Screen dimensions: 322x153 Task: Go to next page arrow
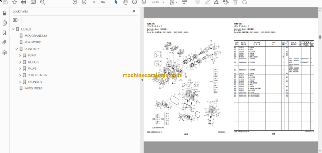point(84,2)
